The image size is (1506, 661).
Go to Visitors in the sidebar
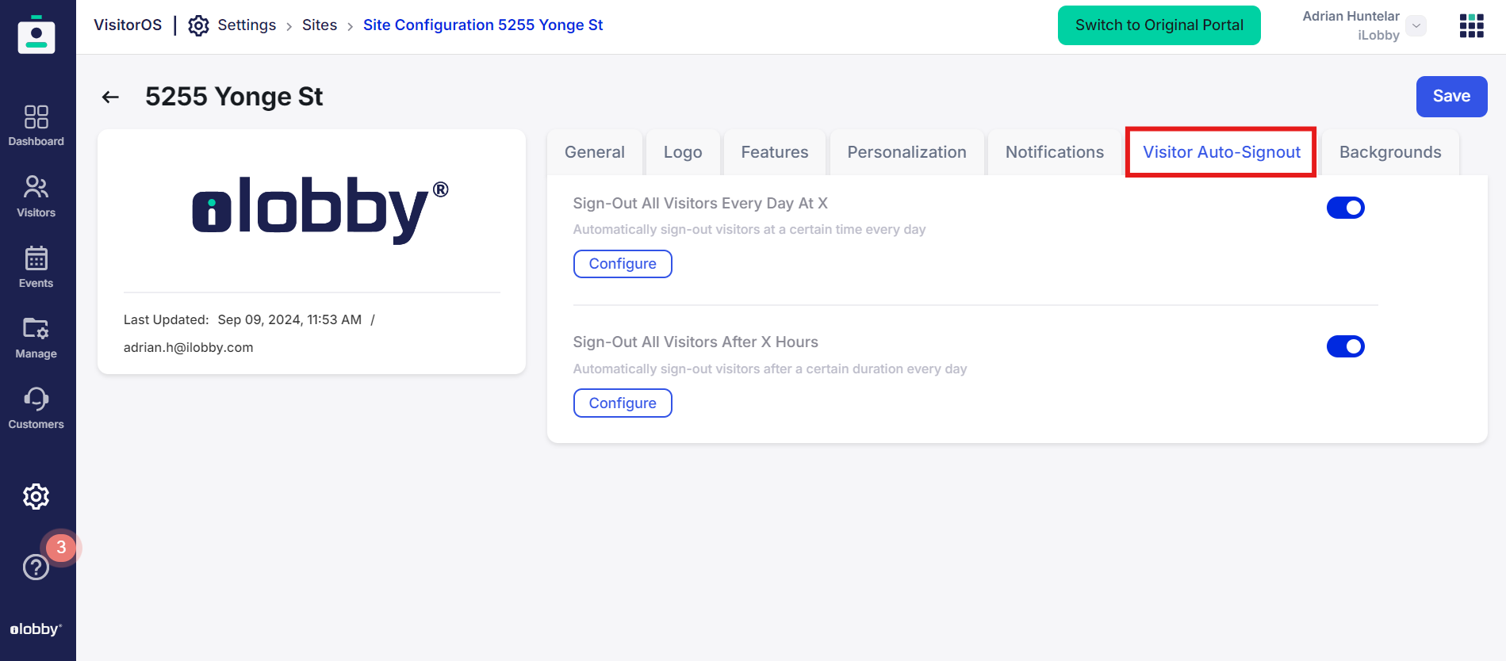[36, 197]
